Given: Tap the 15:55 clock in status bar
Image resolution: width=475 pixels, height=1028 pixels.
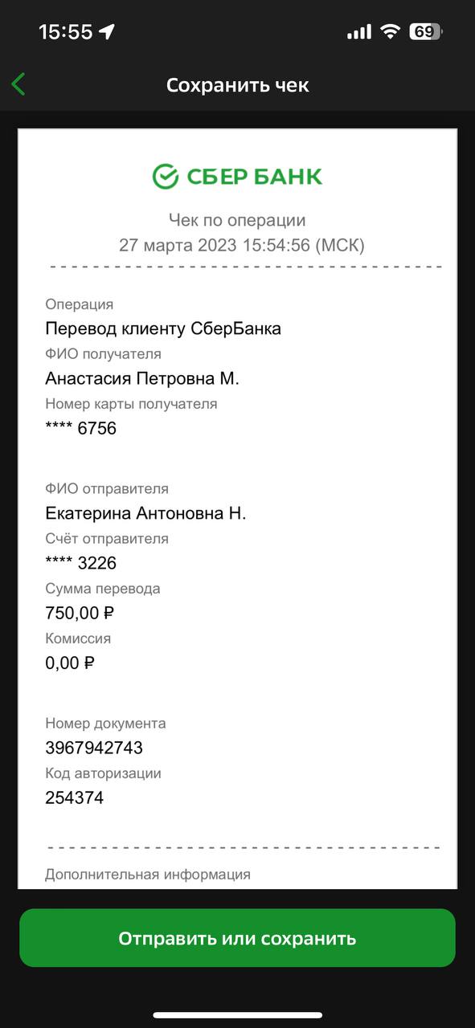Looking at the screenshot, I should pos(66,32).
